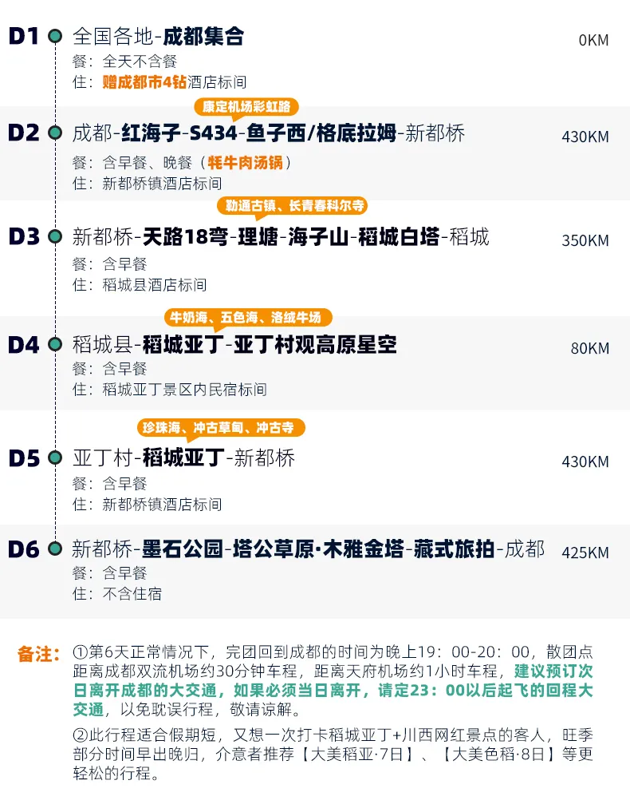
Task: Click the D4 timeline dot
Action: click(x=55, y=345)
